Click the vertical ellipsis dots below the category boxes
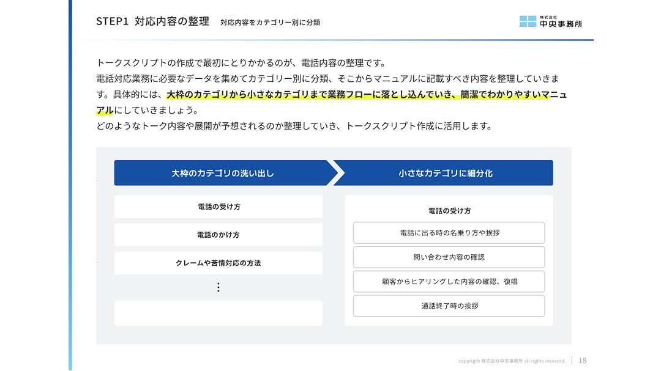 click(x=218, y=288)
